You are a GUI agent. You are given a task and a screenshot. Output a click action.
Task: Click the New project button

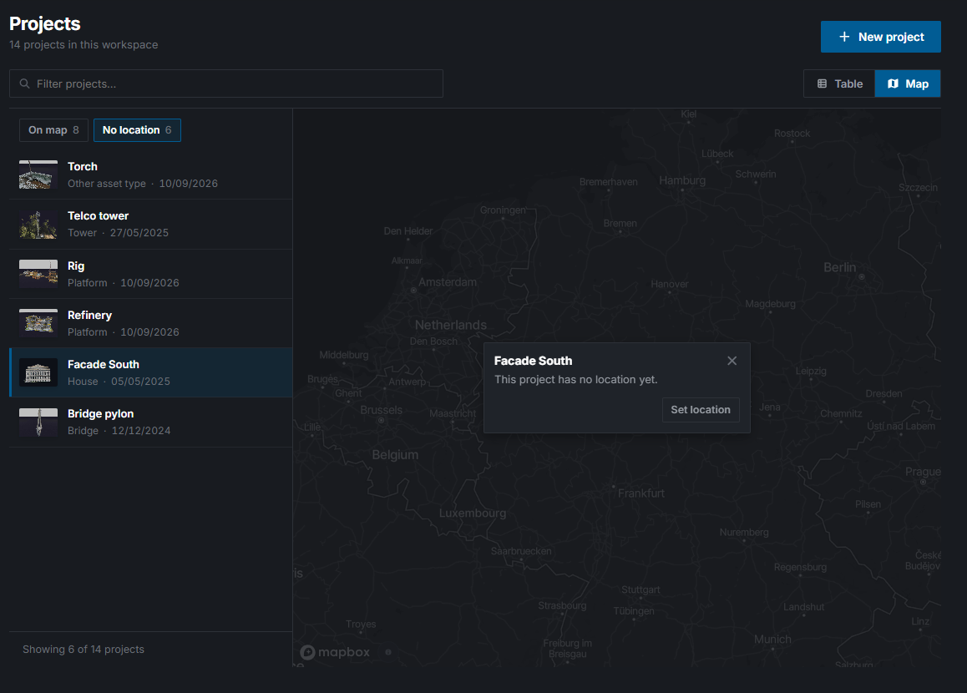[880, 37]
